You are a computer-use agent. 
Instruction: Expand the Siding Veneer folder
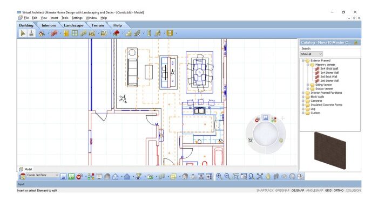click(308, 85)
